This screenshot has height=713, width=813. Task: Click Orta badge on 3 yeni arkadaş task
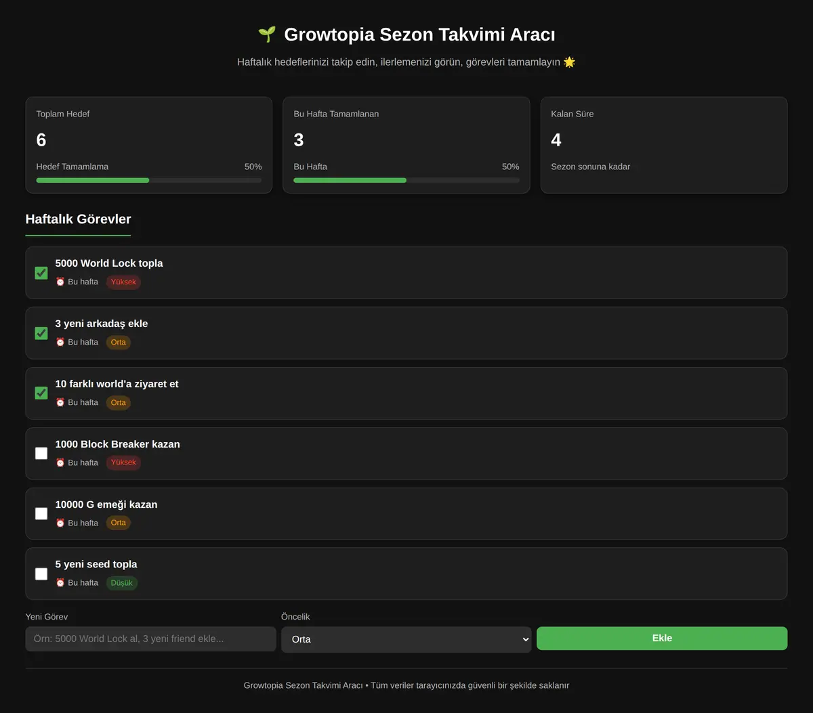click(119, 342)
